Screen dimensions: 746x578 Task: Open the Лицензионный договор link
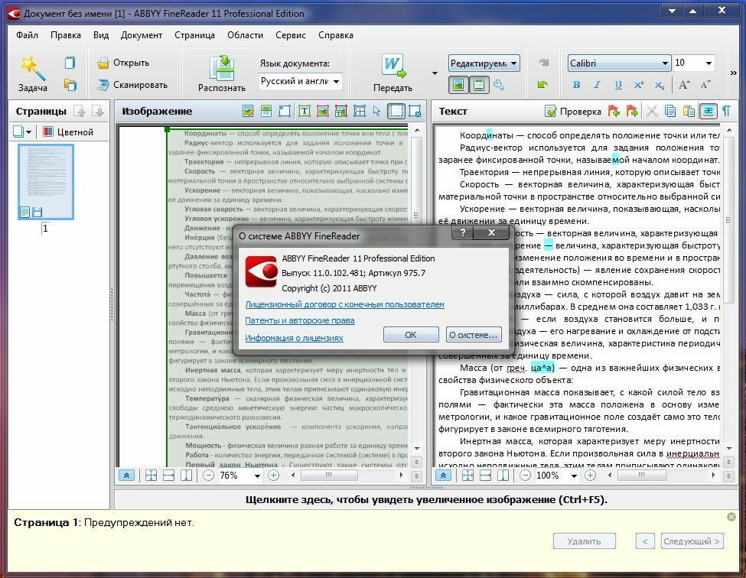pyautogui.click(x=344, y=304)
